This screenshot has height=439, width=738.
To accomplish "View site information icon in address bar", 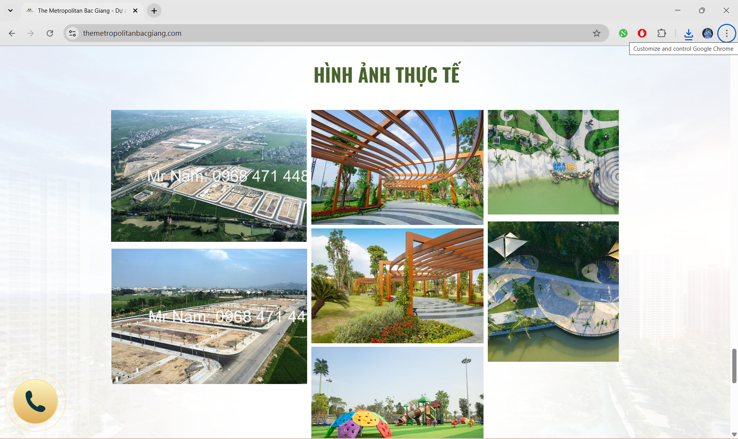I will coord(72,33).
